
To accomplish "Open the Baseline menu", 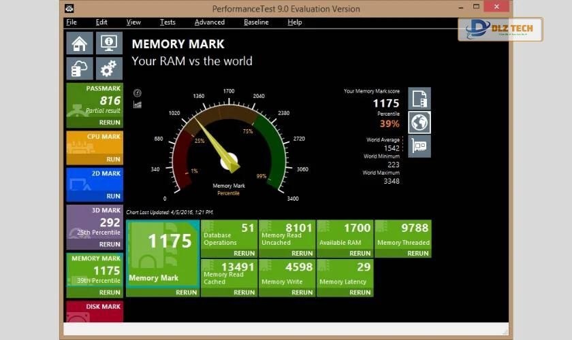I will pos(256,22).
